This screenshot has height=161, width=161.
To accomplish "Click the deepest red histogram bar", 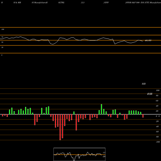I will [60, 127].
